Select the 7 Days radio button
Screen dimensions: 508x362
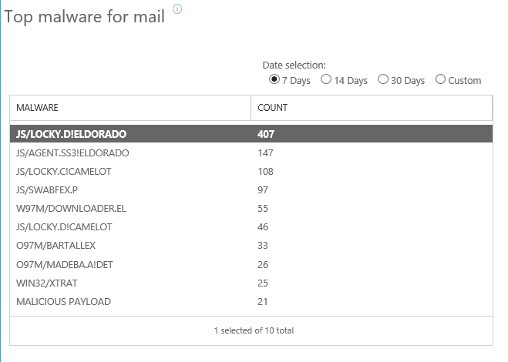tap(274, 79)
